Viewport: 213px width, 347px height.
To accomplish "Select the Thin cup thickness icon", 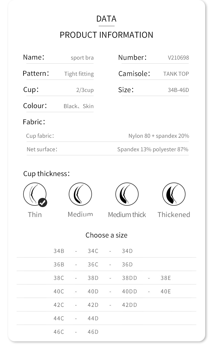I will (x=35, y=194).
